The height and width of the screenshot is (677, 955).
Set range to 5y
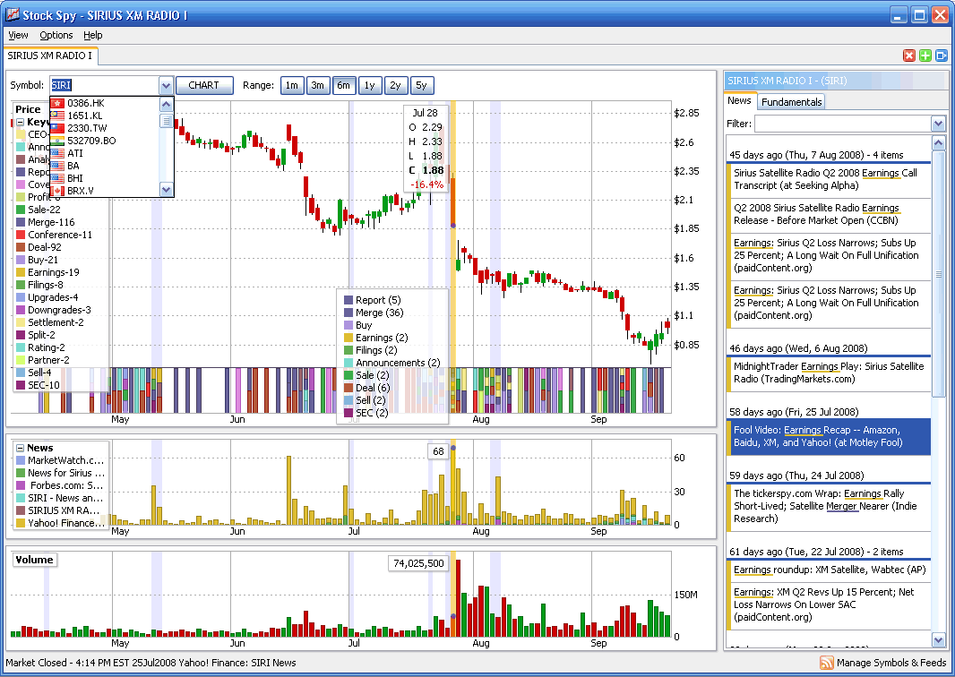click(x=421, y=85)
